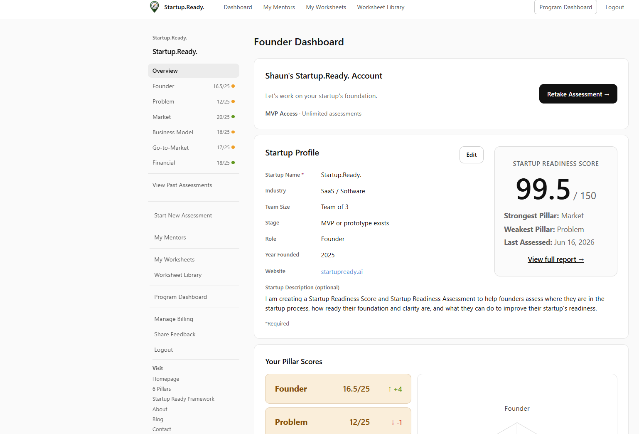Open the Go-to-Market pillar in sidebar
The width and height of the screenshot is (639, 434).
(194, 148)
